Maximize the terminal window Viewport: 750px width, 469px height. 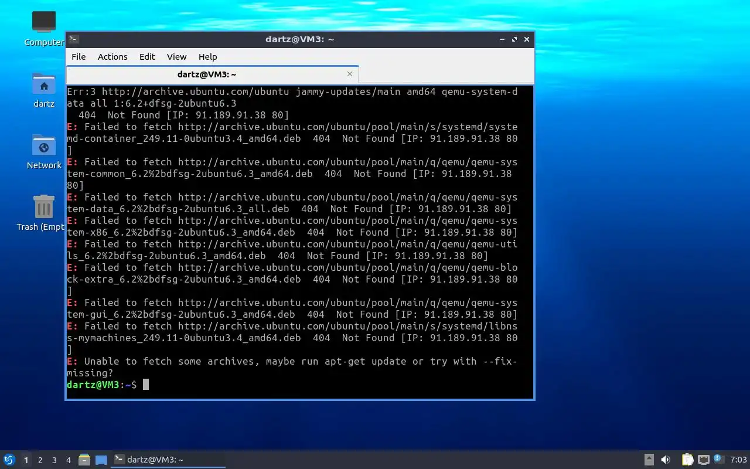[x=514, y=39]
